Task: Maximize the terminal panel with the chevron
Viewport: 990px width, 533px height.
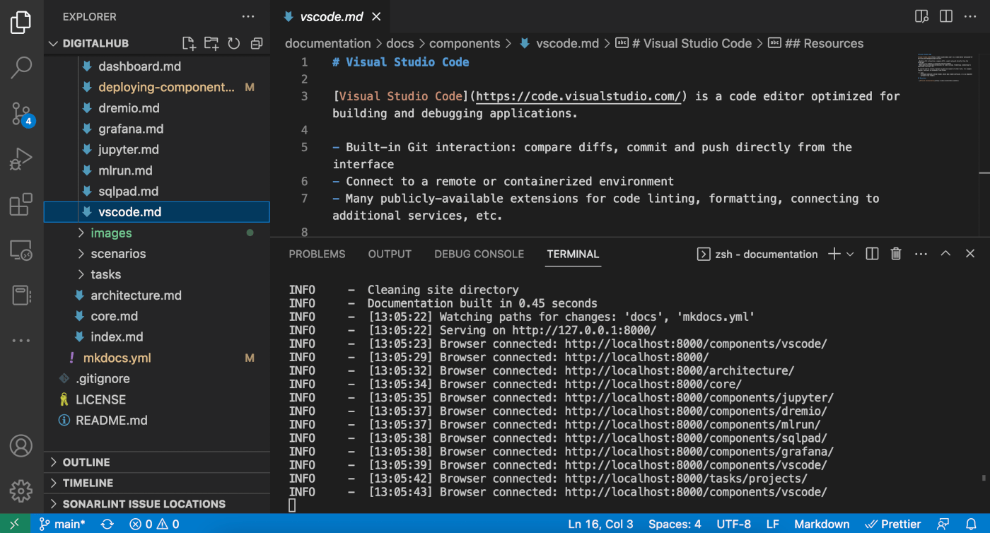Action: 945,254
